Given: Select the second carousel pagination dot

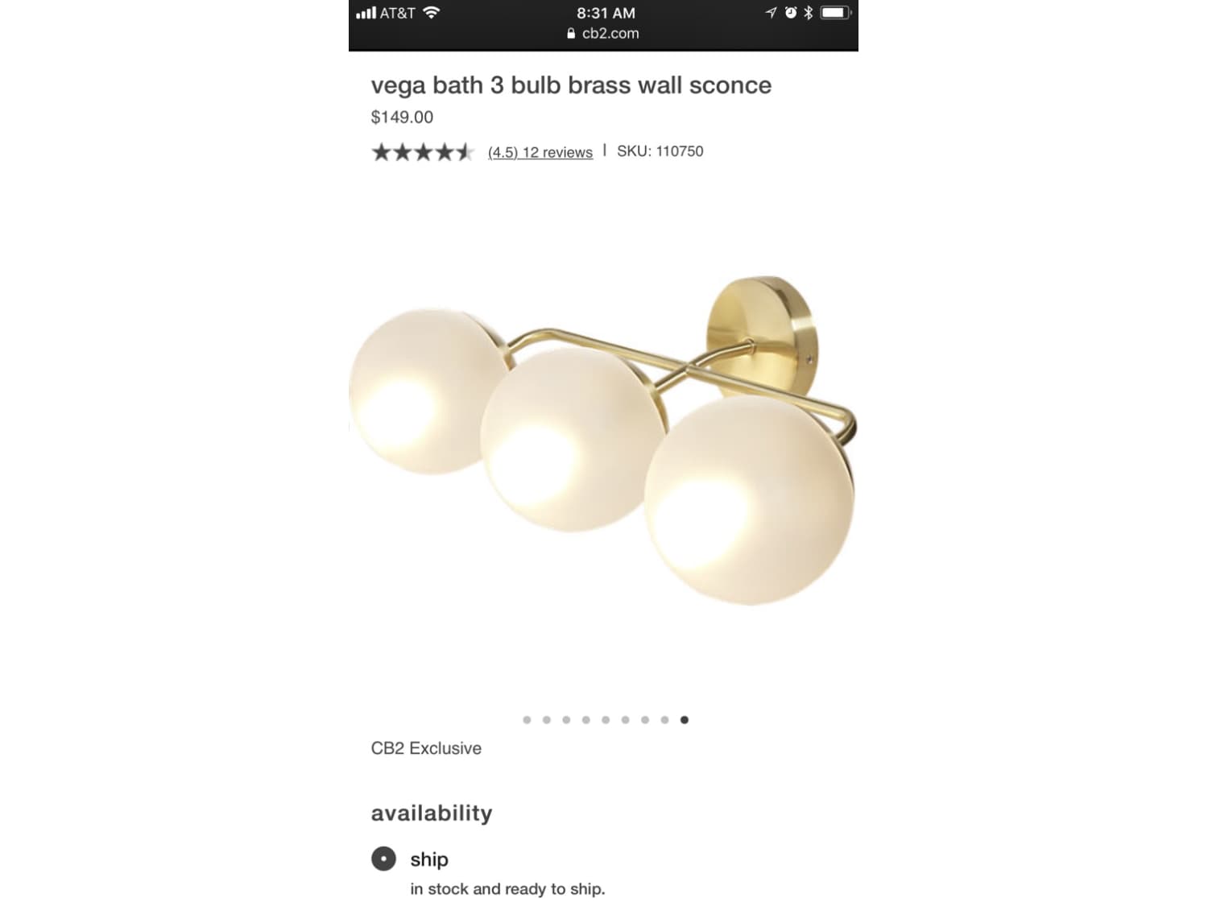Looking at the screenshot, I should pyautogui.click(x=547, y=720).
